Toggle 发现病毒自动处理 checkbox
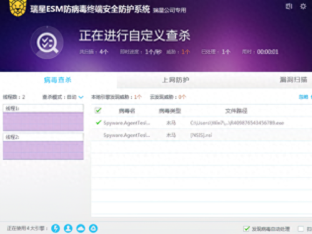 click(246, 229)
